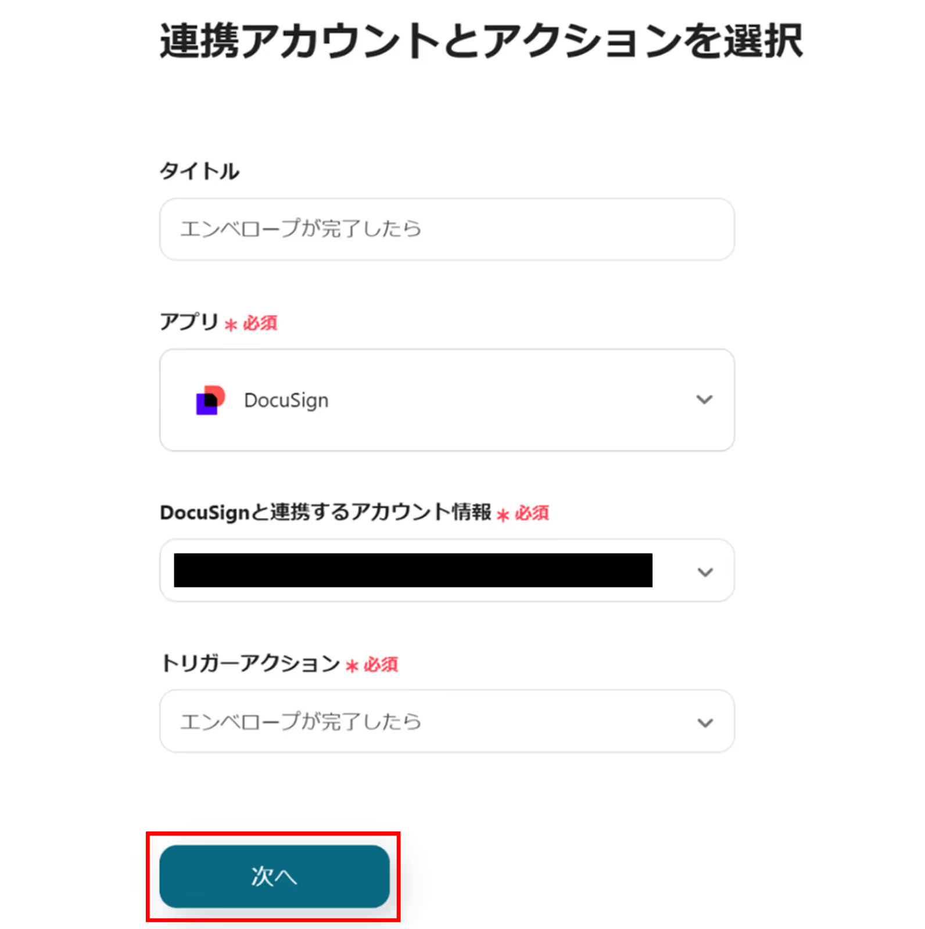
Task: Click the タイトル field label
Action: coord(199,171)
